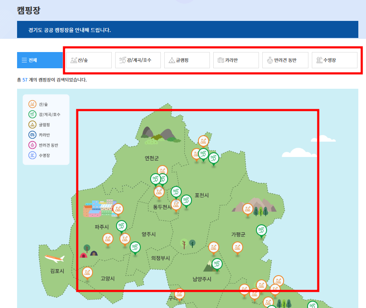The height and width of the screenshot is (308, 366).
Task: Filter by 수영장 campsites
Action: coord(334,60)
